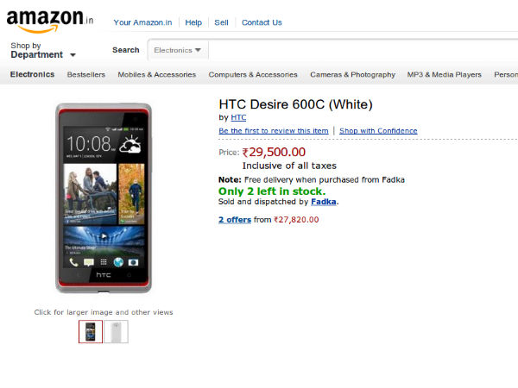Select the front-view phone thumbnail
This screenshot has height=388, width=518.
(91, 332)
